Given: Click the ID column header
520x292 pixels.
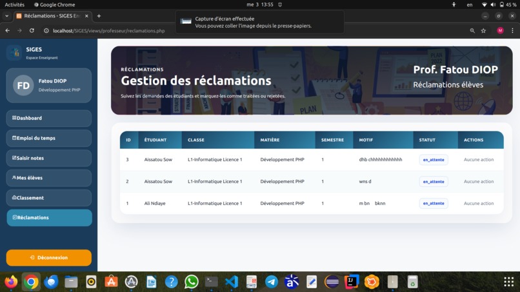Looking at the screenshot, I should point(128,140).
